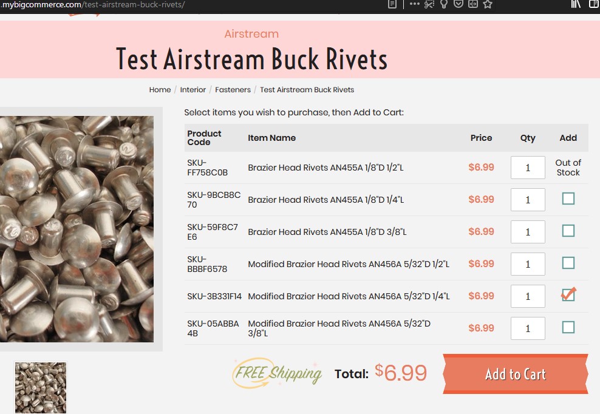This screenshot has width=600, height=414.
Task: Toggle reader view icon in address bar
Action: pyautogui.click(x=392, y=4)
